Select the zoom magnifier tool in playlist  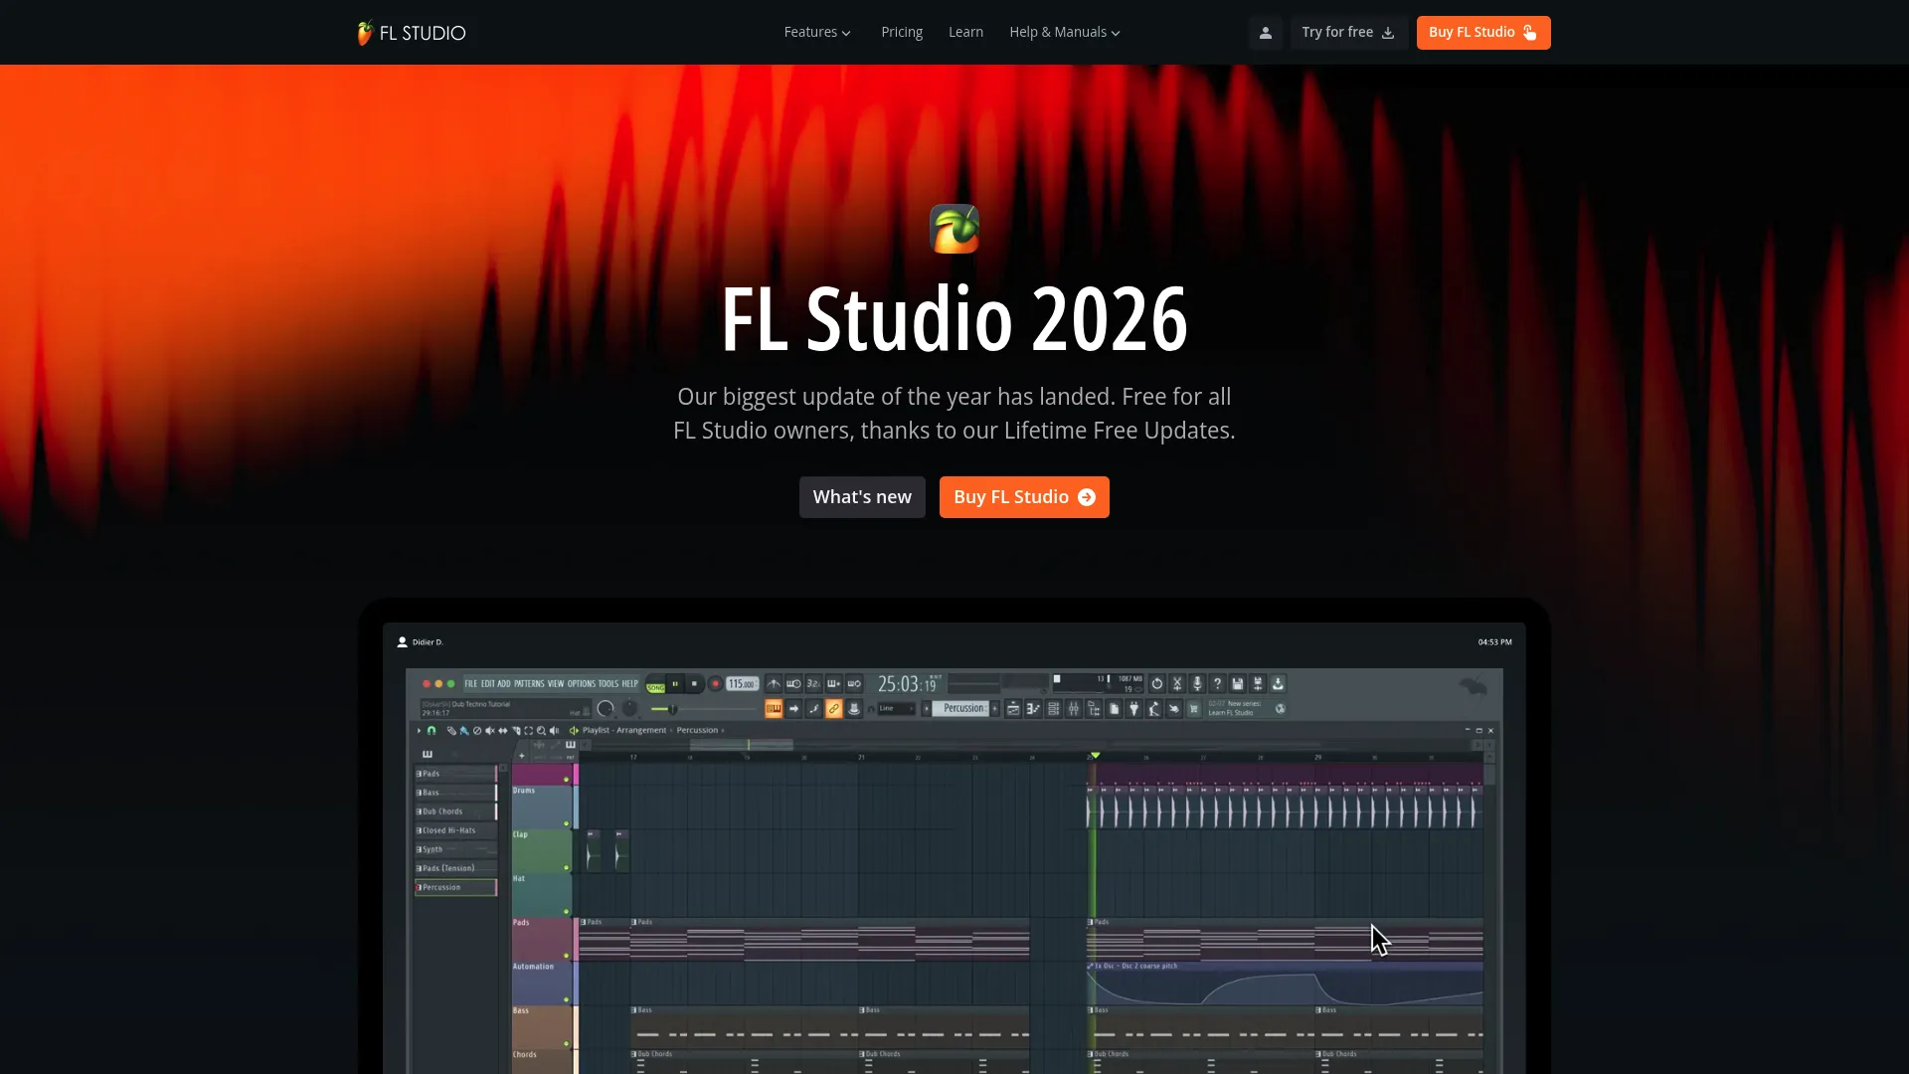coord(541,731)
